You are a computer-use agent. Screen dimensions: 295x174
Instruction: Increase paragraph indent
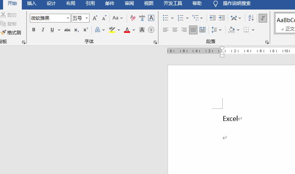(222, 18)
